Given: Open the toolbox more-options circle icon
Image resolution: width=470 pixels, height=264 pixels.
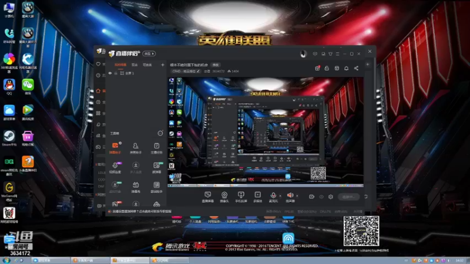Looking at the screenshot, I should [x=160, y=133].
